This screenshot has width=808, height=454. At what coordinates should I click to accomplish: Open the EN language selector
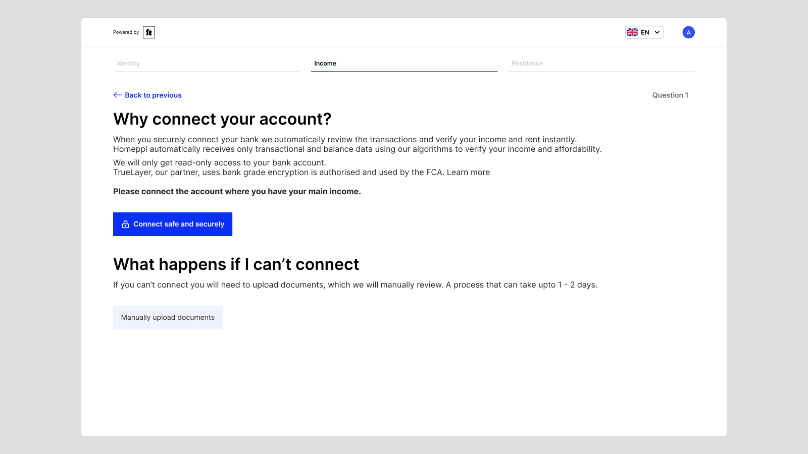point(644,32)
